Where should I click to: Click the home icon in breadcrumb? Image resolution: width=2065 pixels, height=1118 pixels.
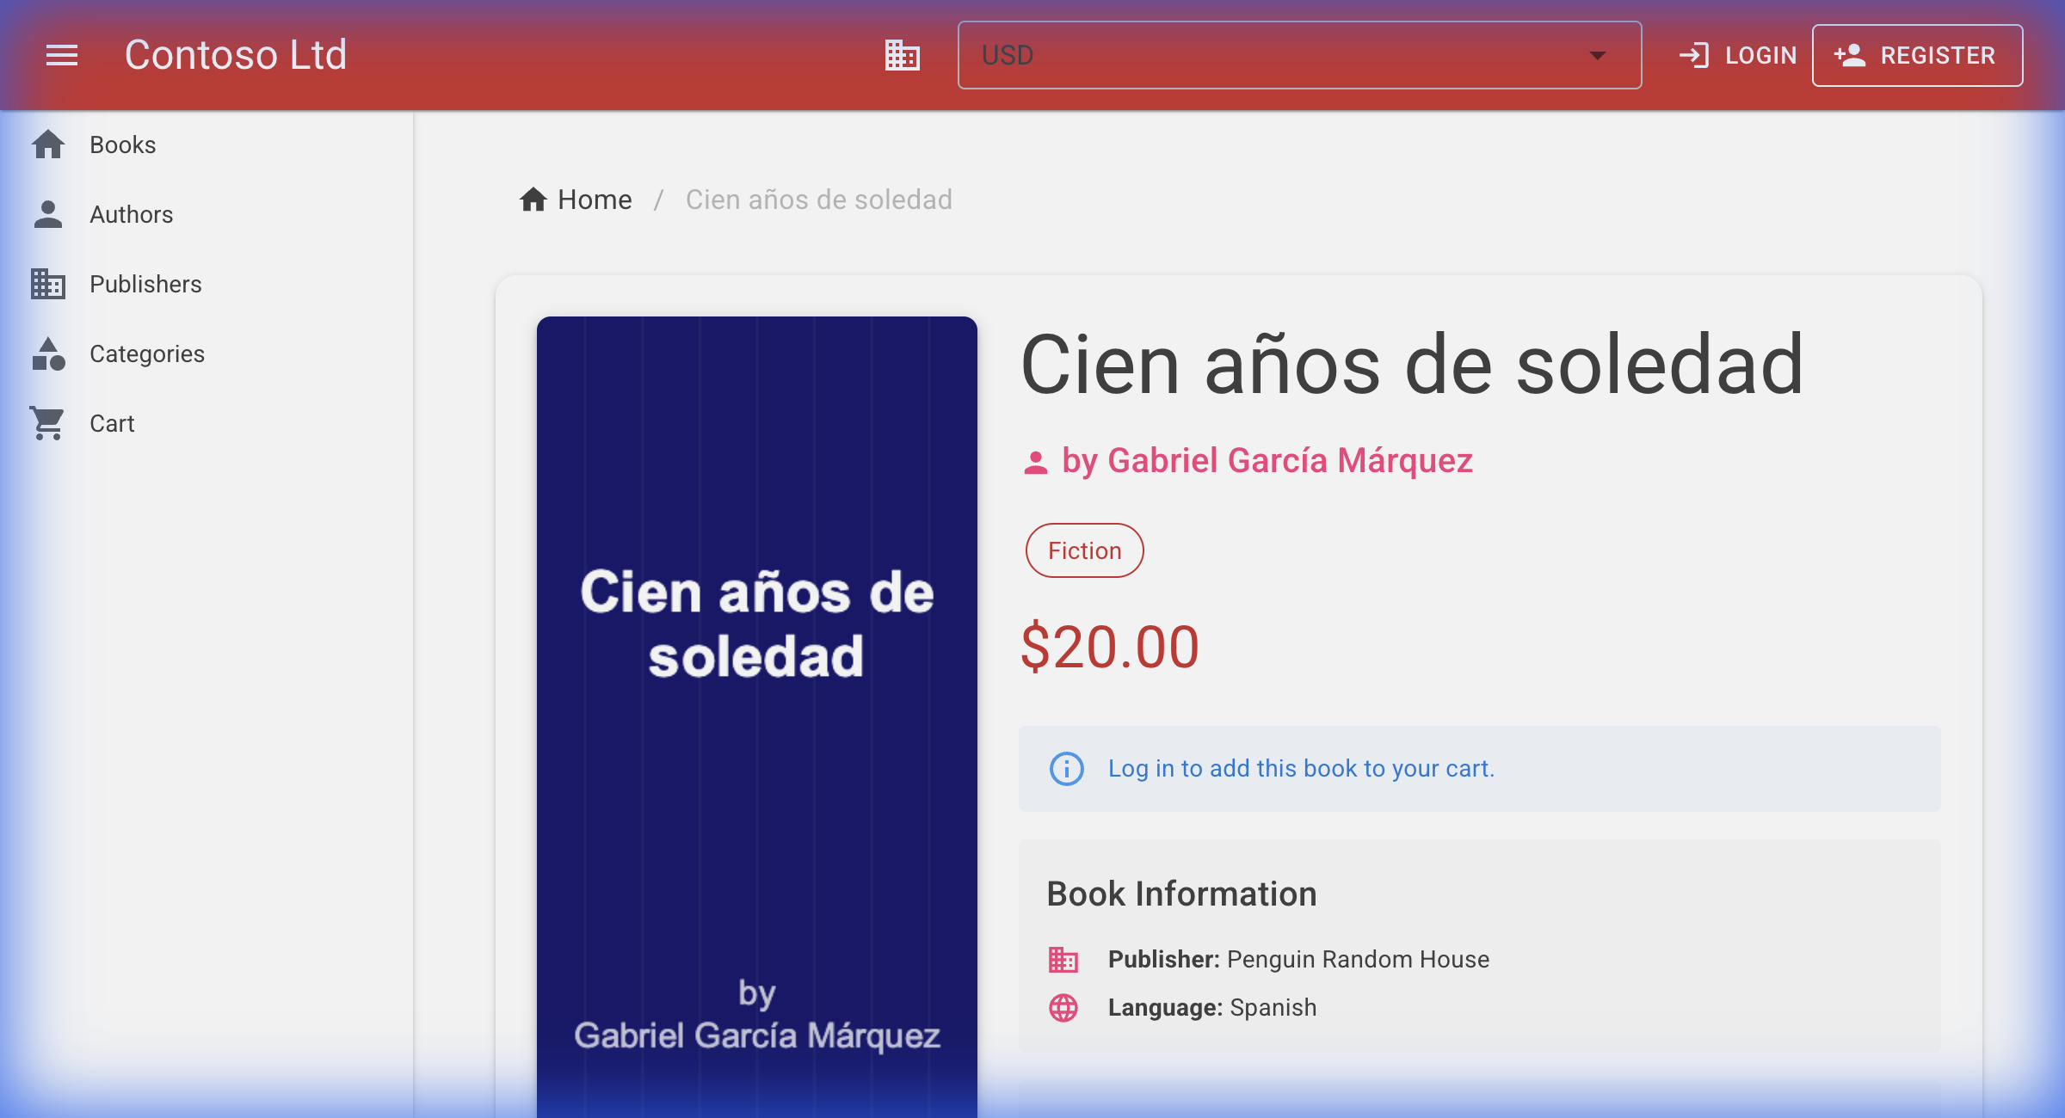(x=533, y=200)
